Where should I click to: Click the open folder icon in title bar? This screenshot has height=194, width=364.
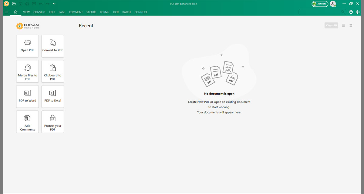(14, 4)
